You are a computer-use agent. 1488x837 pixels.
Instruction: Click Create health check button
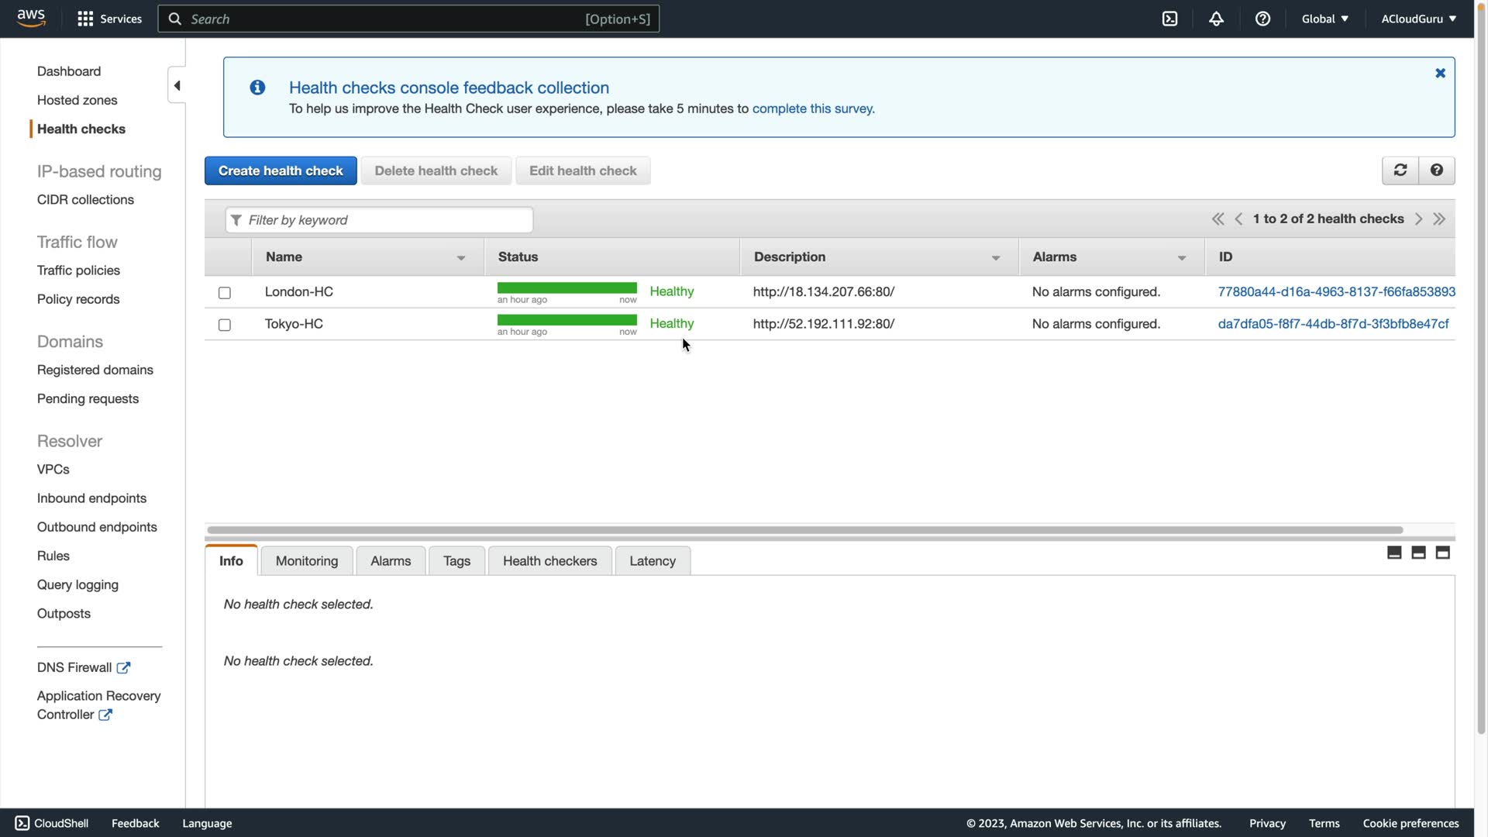(281, 170)
